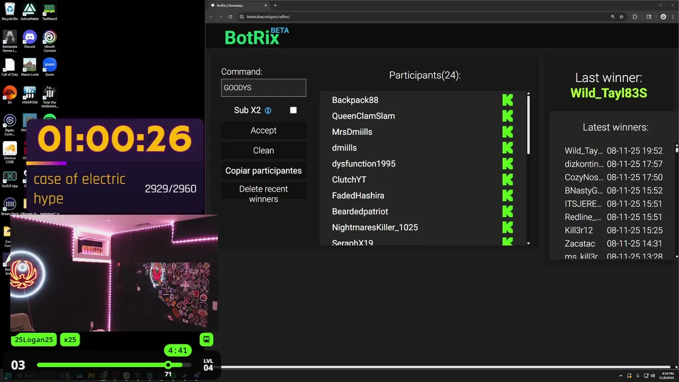This screenshot has height=382, width=679.
Task: Open the Discord desktop shortcut
Action: [30, 39]
